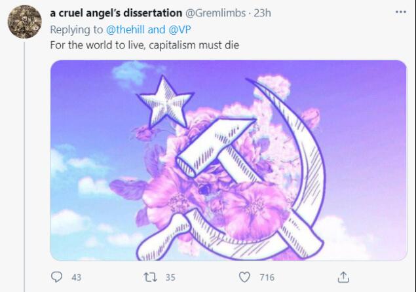Like the tweet with the heart icon
This screenshot has height=292, width=416.
point(244,277)
